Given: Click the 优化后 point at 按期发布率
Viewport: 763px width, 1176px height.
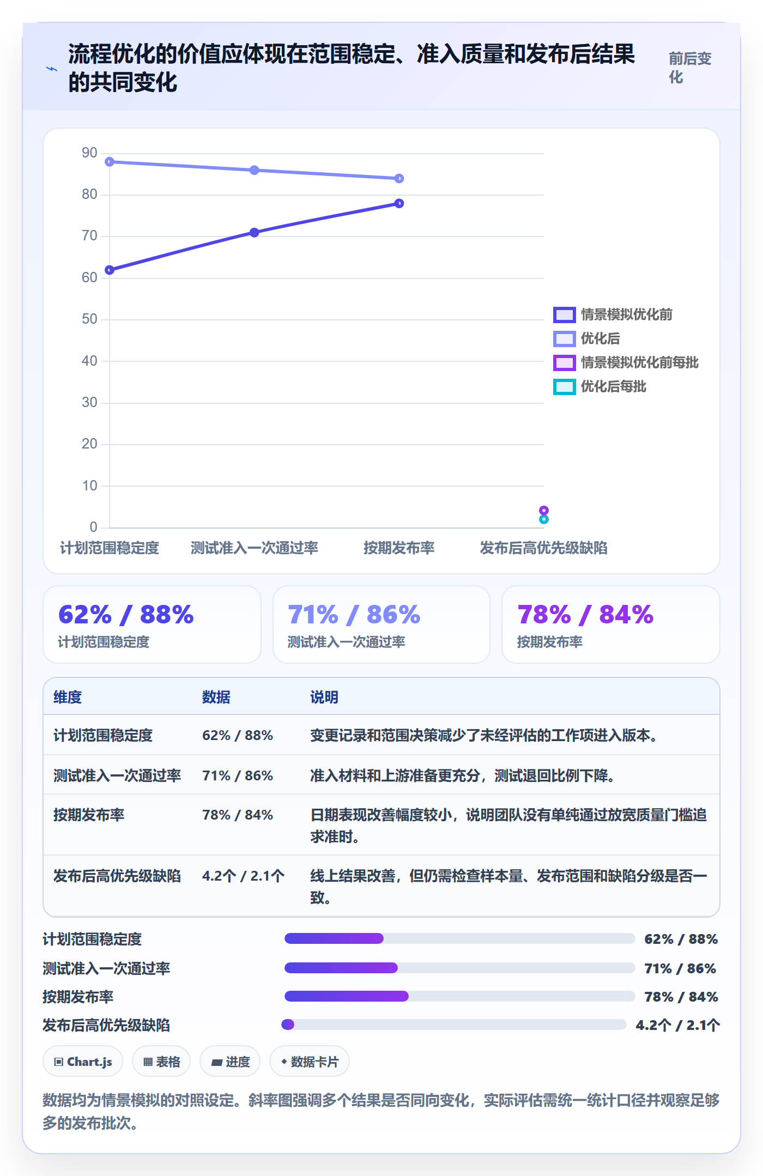Looking at the screenshot, I should [x=399, y=178].
